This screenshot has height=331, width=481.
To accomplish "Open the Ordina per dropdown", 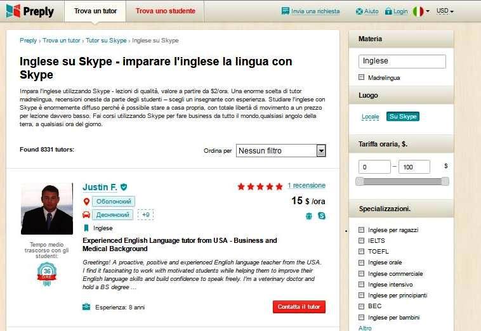I will [280, 150].
